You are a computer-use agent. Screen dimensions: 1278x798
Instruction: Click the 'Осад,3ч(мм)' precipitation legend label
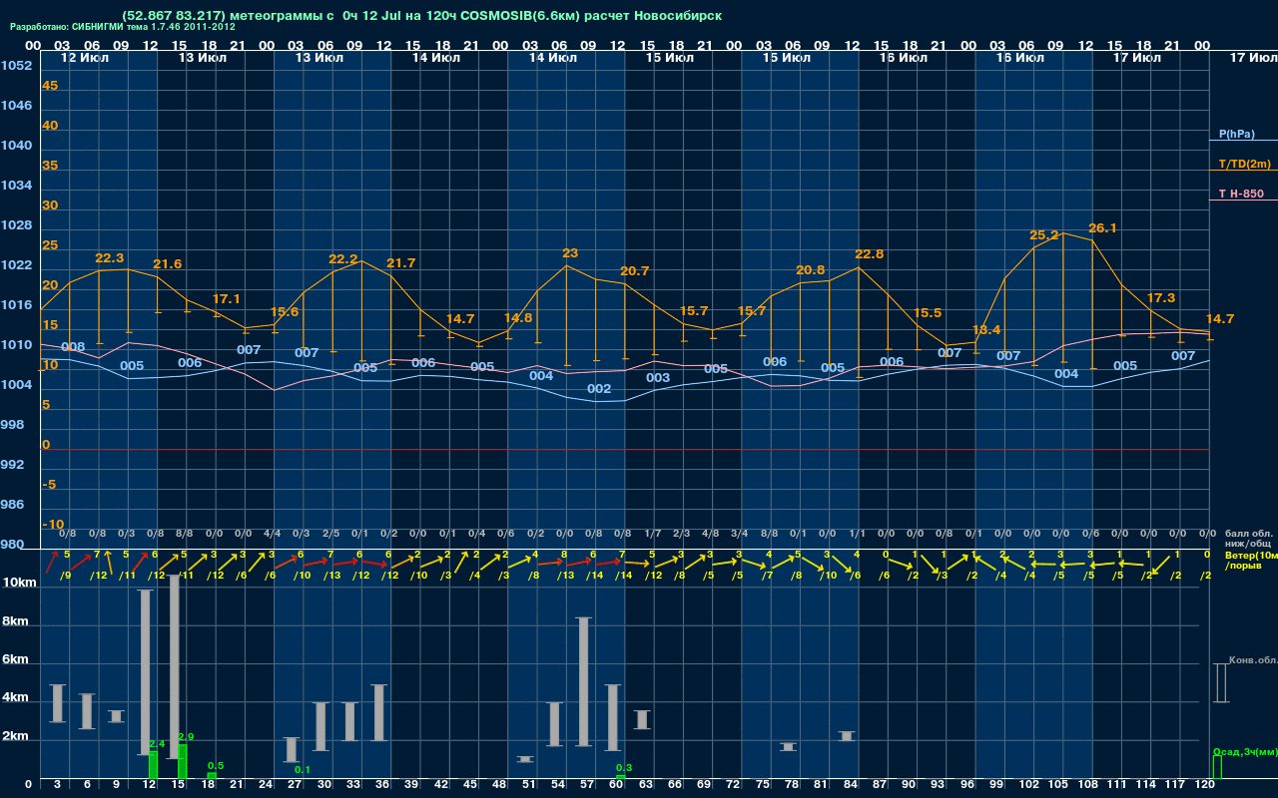(1244, 751)
